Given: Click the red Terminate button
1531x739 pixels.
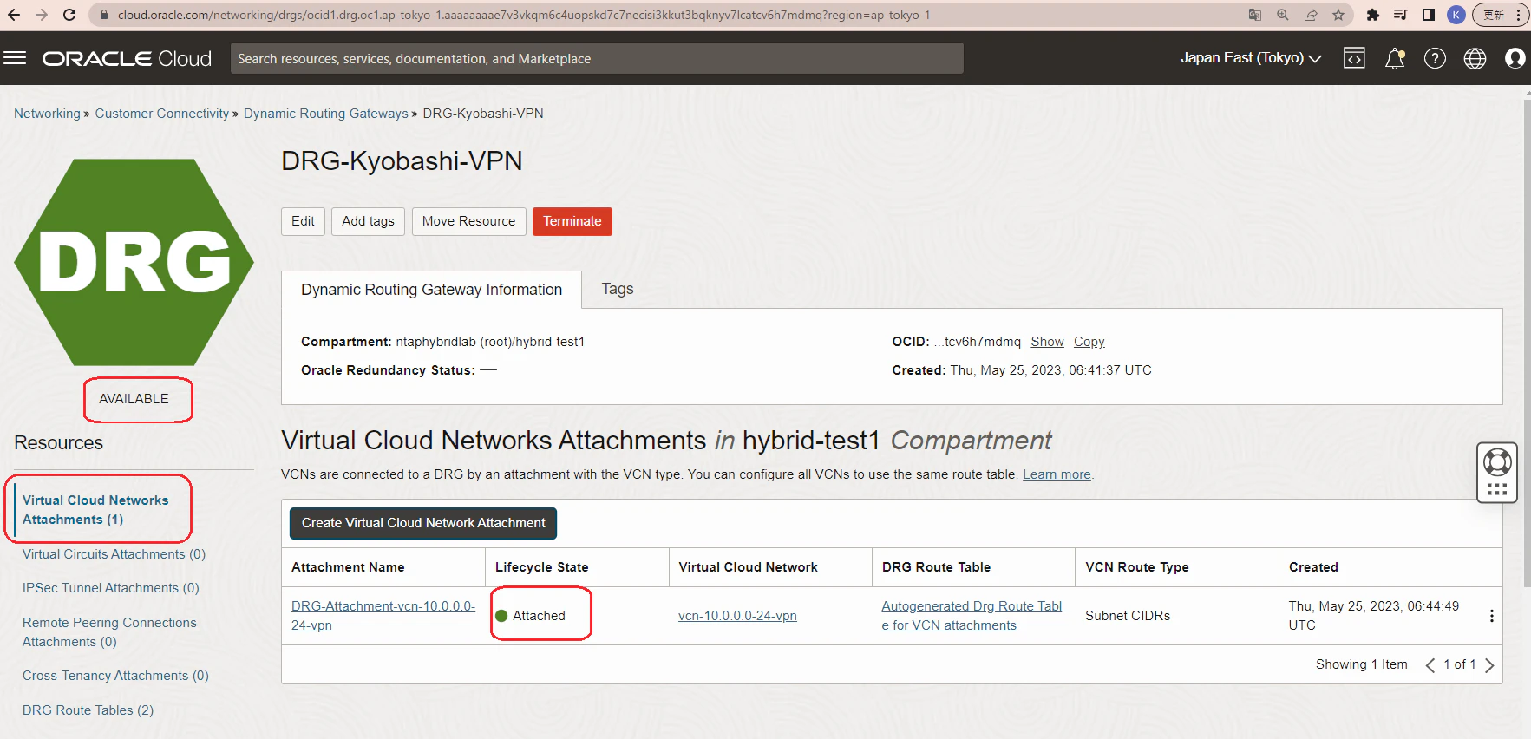Looking at the screenshot, I should point(572,221).
